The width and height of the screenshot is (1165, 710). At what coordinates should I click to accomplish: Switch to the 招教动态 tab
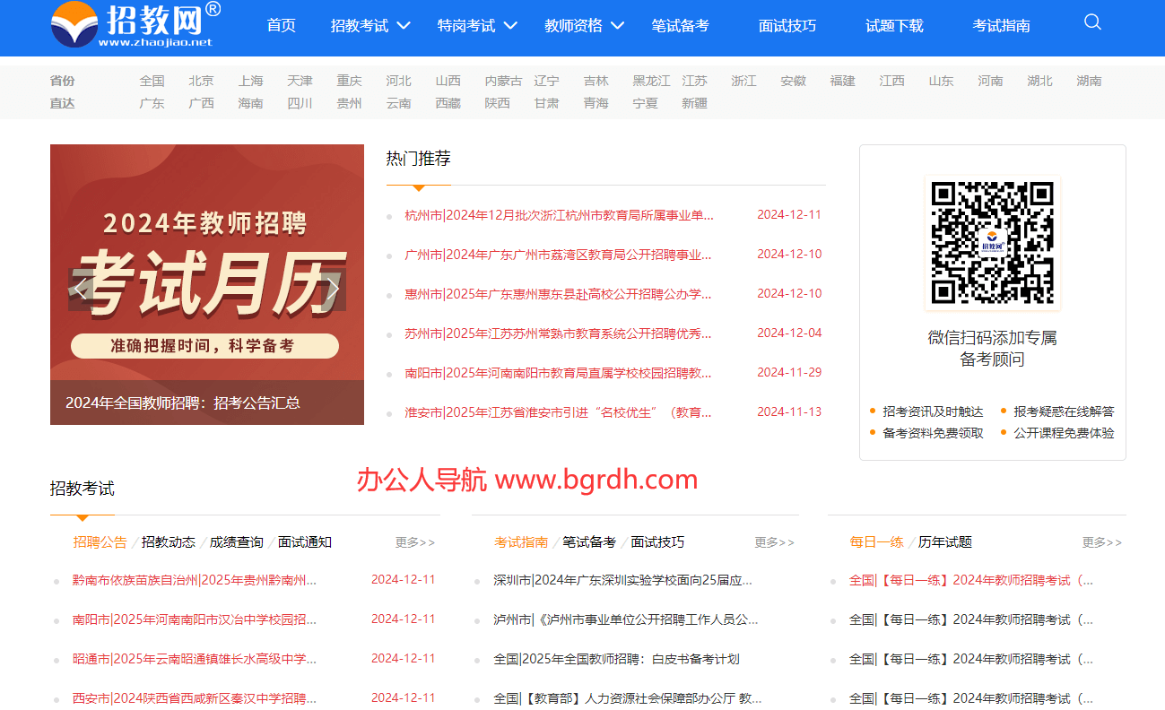pyautogui.click(x=168, y=541)
